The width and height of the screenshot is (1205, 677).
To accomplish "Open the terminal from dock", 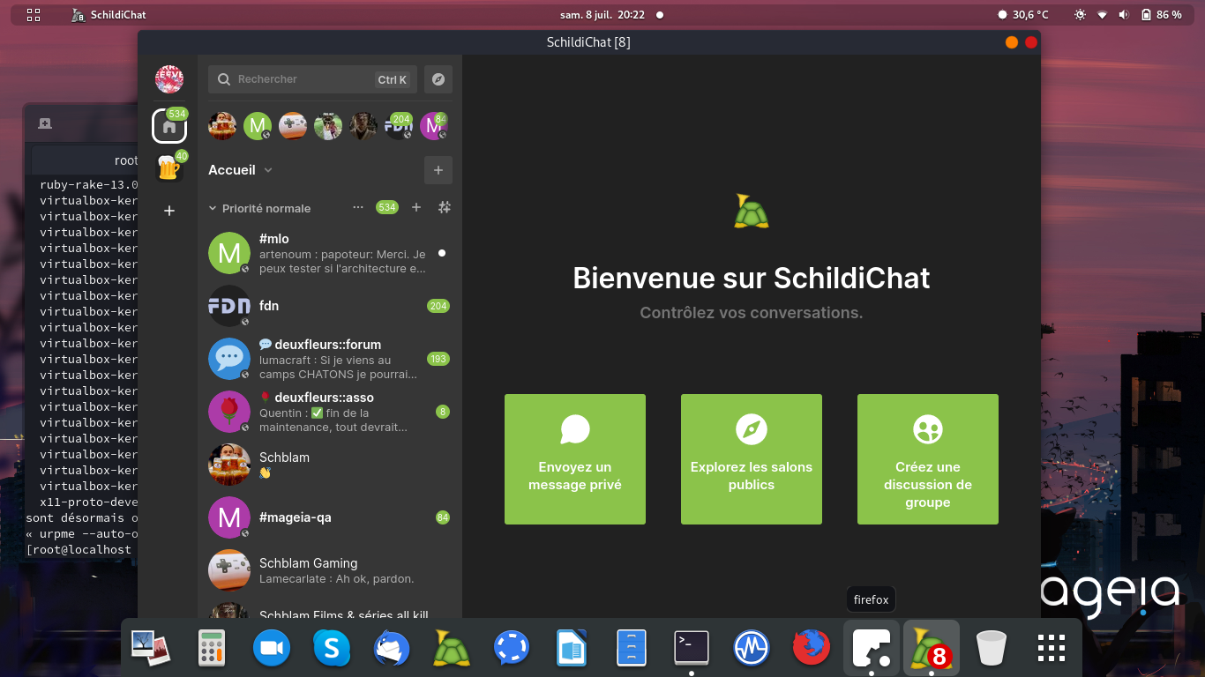I will 692,648.
